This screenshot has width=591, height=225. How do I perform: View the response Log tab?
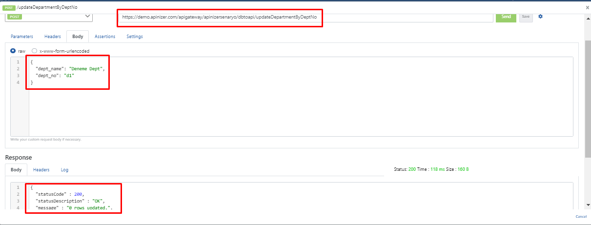pyautogui.click(x=64, y=170)
